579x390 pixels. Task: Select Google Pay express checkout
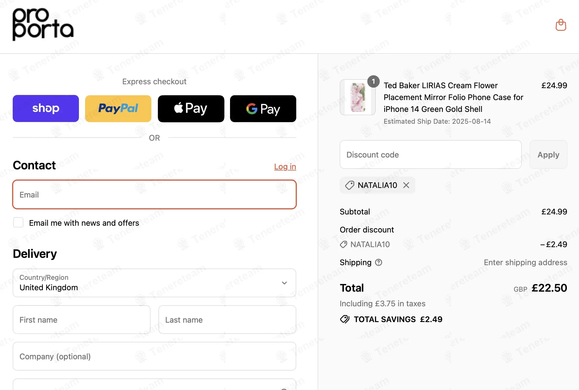tap(263, 108)
